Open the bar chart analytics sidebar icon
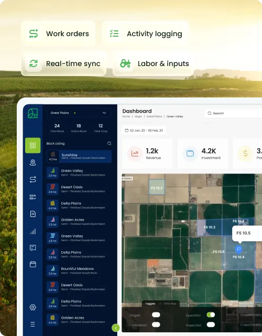The image size is (262, 336). (33, 231)
